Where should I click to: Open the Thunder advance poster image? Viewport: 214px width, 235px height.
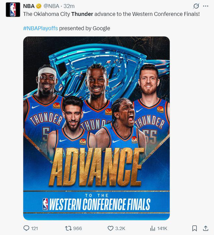96,128
